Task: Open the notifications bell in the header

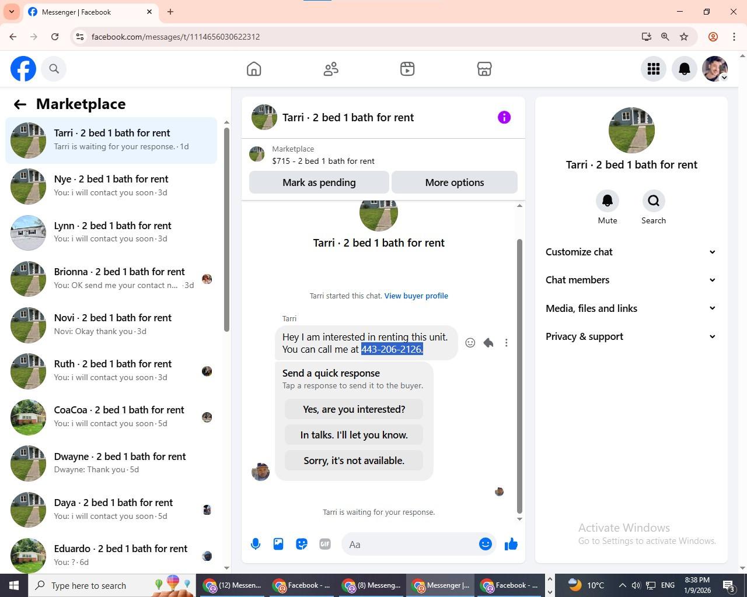Action: (x=685, y=69)
